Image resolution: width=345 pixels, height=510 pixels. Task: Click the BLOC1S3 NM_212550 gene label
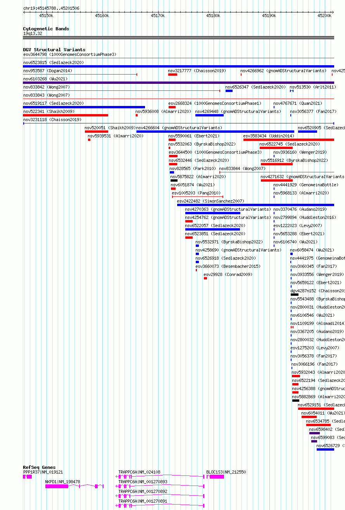pos(226,472)
